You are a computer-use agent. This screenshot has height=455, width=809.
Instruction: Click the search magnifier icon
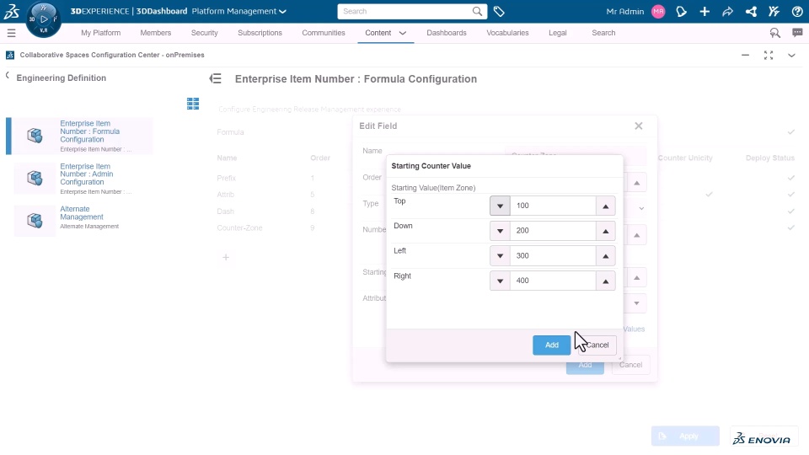477,11
